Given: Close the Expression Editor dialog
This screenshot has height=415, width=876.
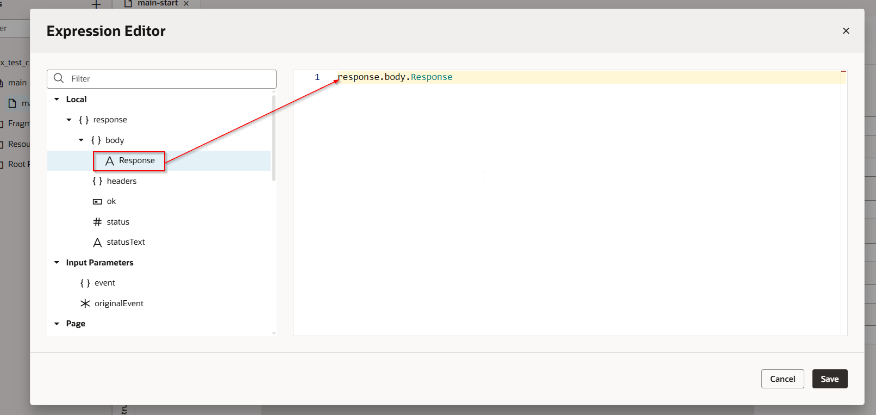Looking at the screenshot, I should [846, 31].
